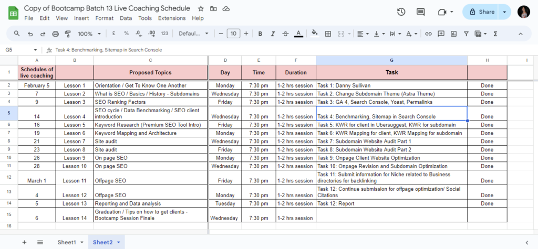The height and width of the screenshot is (249, 538).
Task: Open the comments panel icon
Action: (x=420, y=12)
